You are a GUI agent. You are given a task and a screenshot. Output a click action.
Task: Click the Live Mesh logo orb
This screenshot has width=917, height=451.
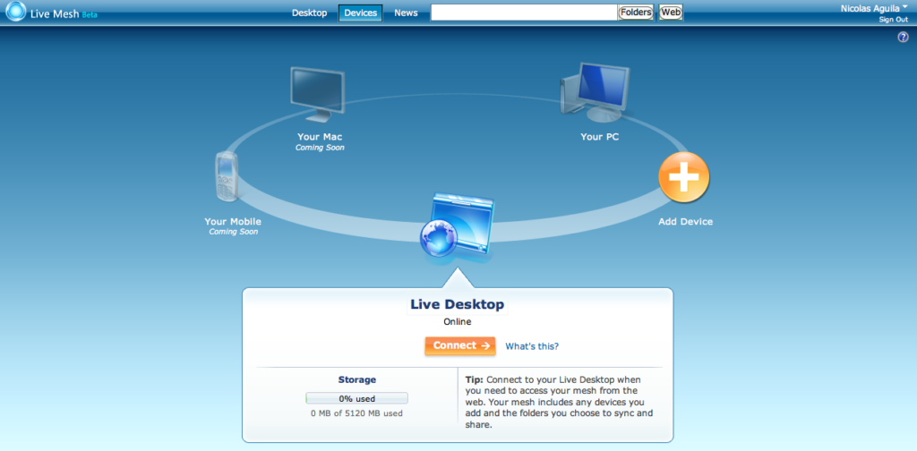coord(16,12)
